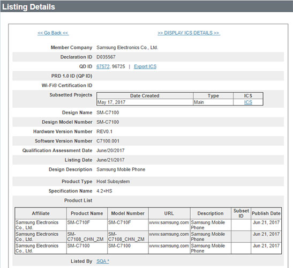Click the Design Name value SM-C7100

coord(108,113)
